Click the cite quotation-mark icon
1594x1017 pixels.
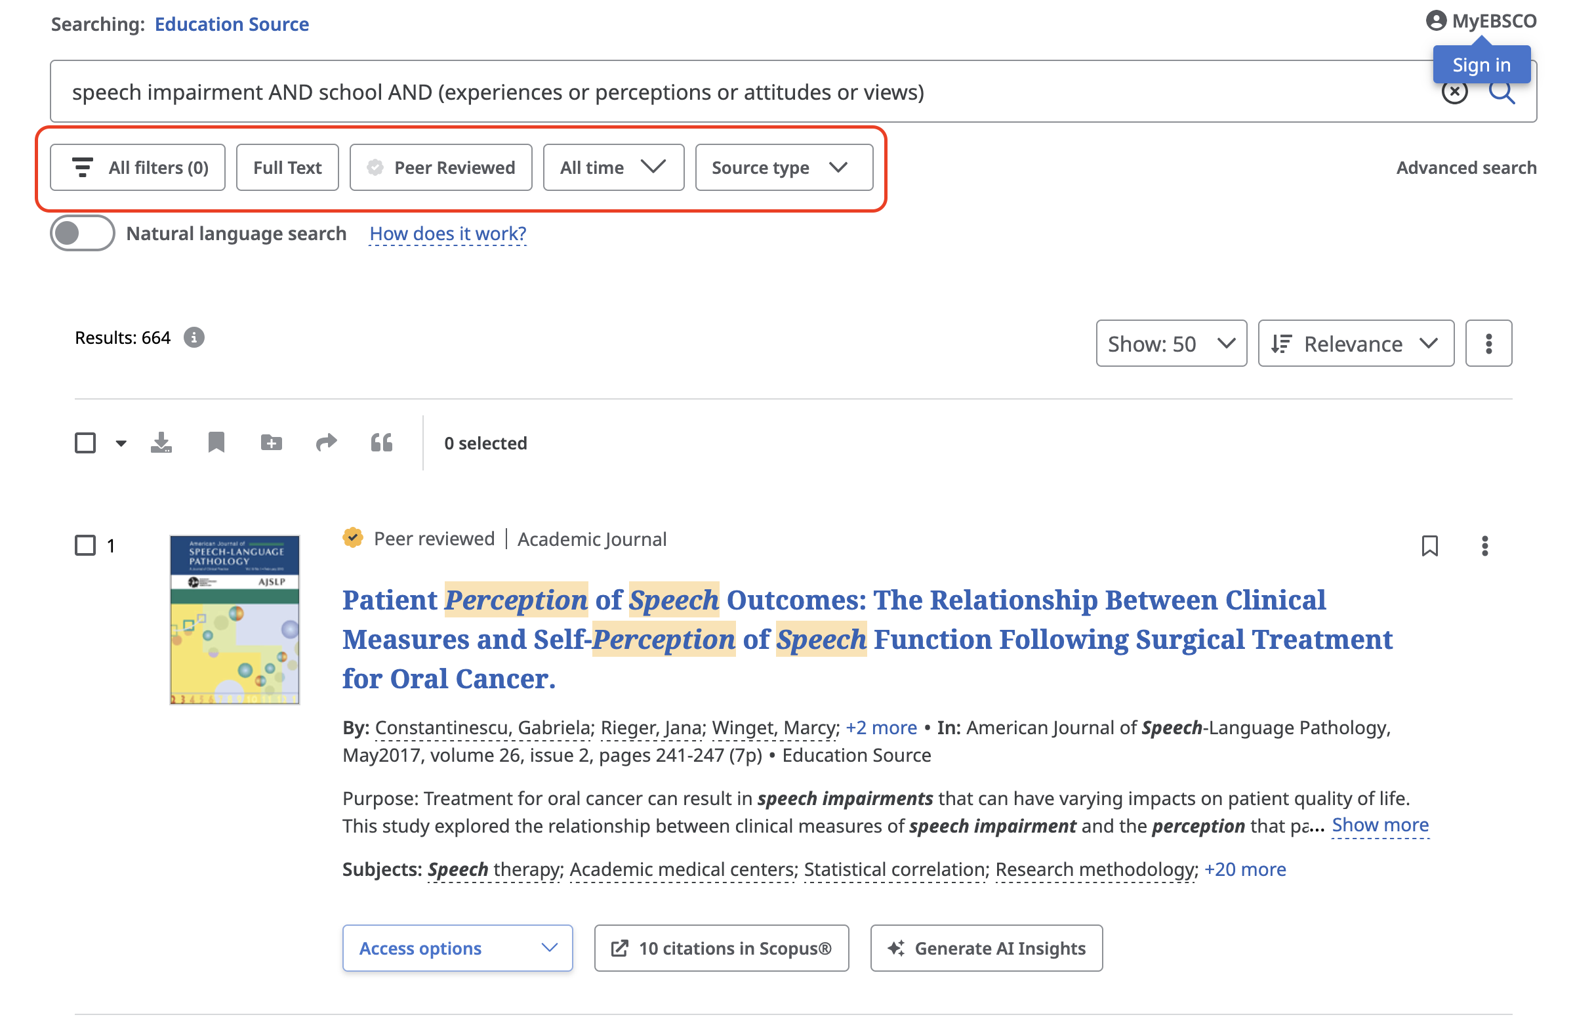coord(381,442)
